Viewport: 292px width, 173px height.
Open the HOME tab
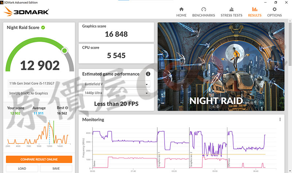(x=181, y=12)
